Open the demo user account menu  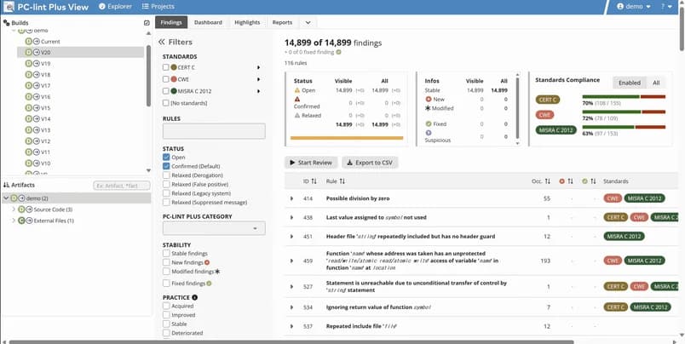tap(633, 7)
